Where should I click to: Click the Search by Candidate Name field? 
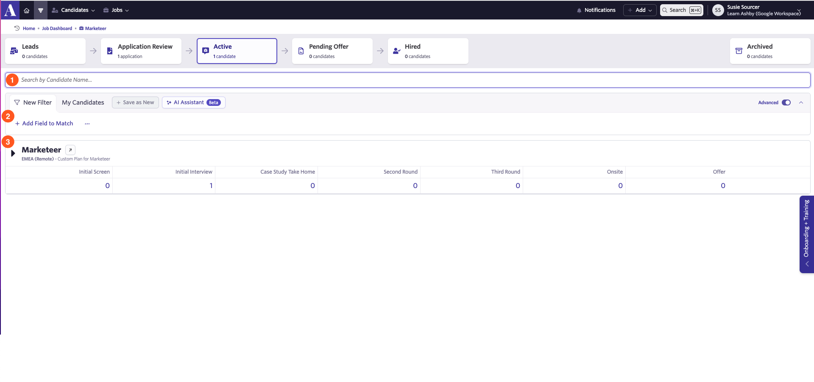coord(408,80)
